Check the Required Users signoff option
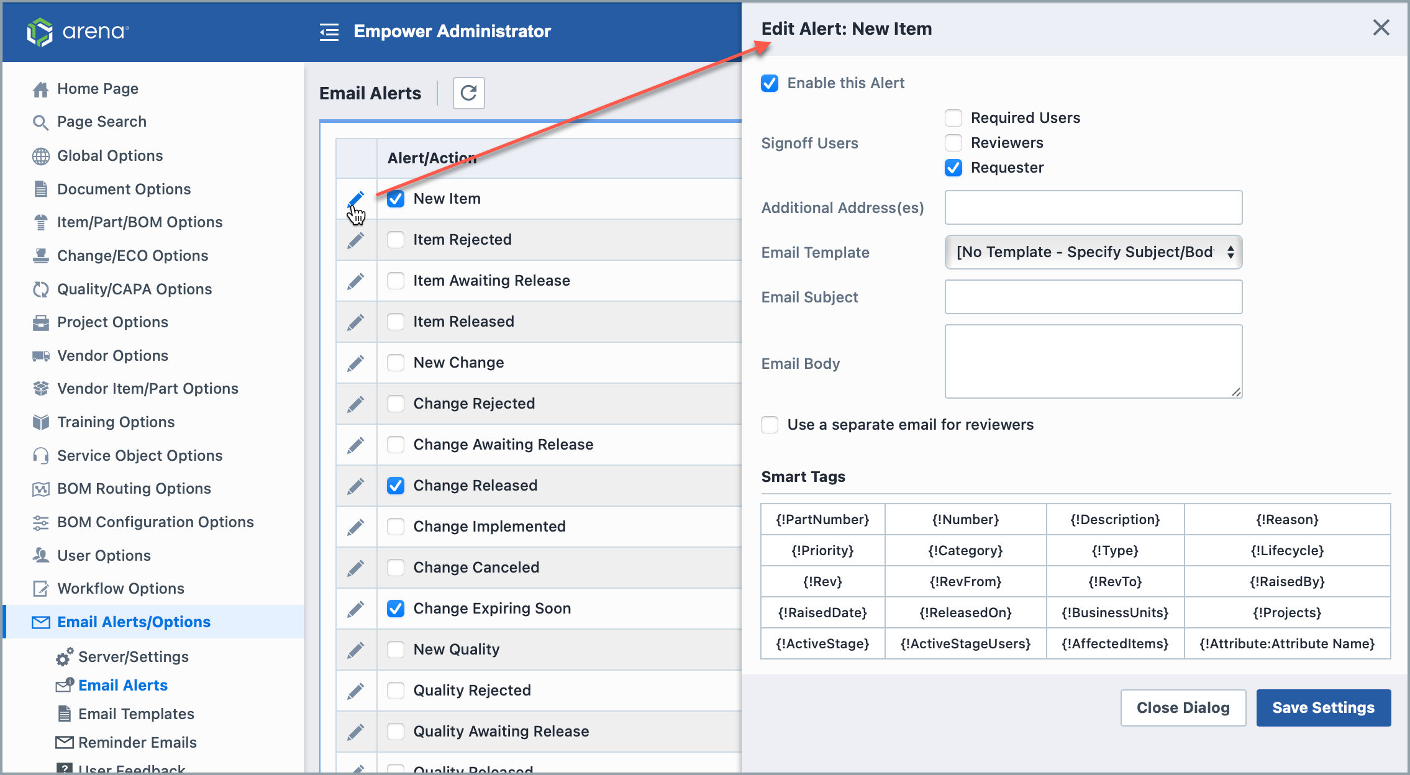Viewport: 1410px width, 775px height. 953,118
